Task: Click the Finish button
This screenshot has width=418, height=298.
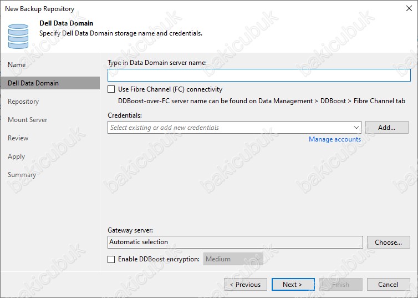Action: coord(341,285)
